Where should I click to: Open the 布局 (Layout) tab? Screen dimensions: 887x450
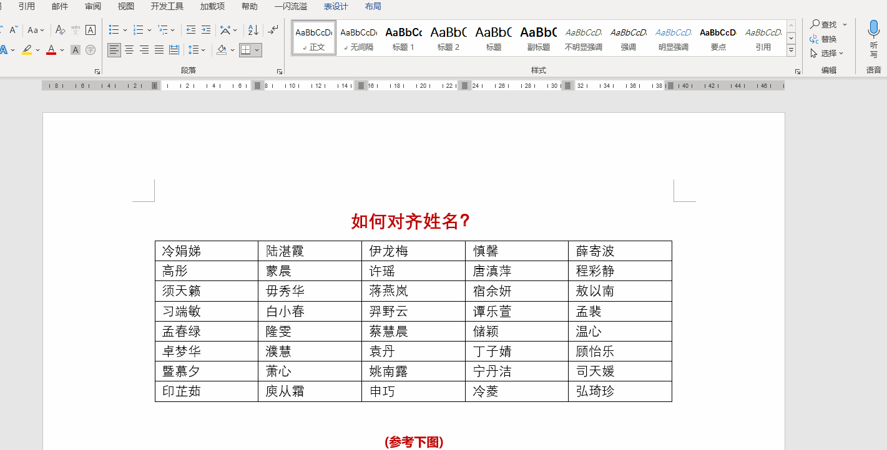(x=373, y=6)
